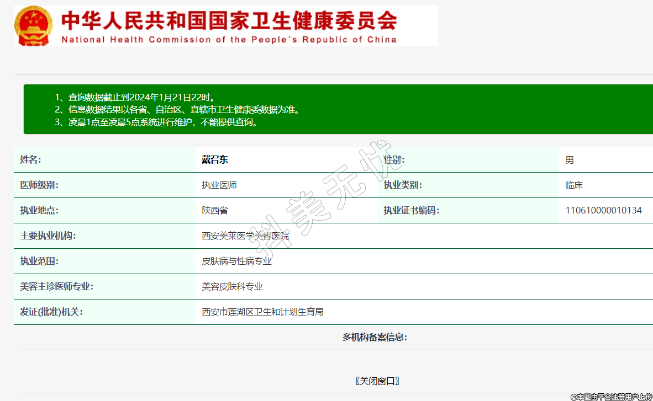This screenshot has height=401, width=653.
Task: Click the second notice about 信息数据结果
Action: [x=177, y=110]
